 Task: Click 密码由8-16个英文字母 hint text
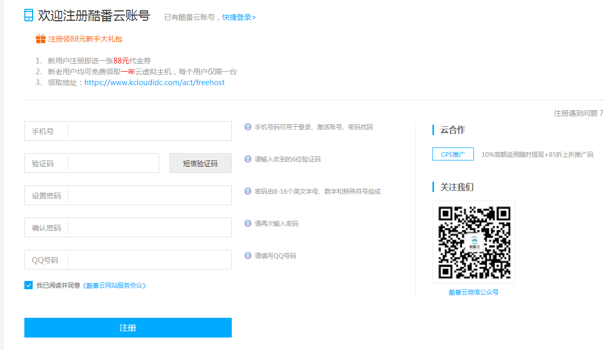(317, 192)
